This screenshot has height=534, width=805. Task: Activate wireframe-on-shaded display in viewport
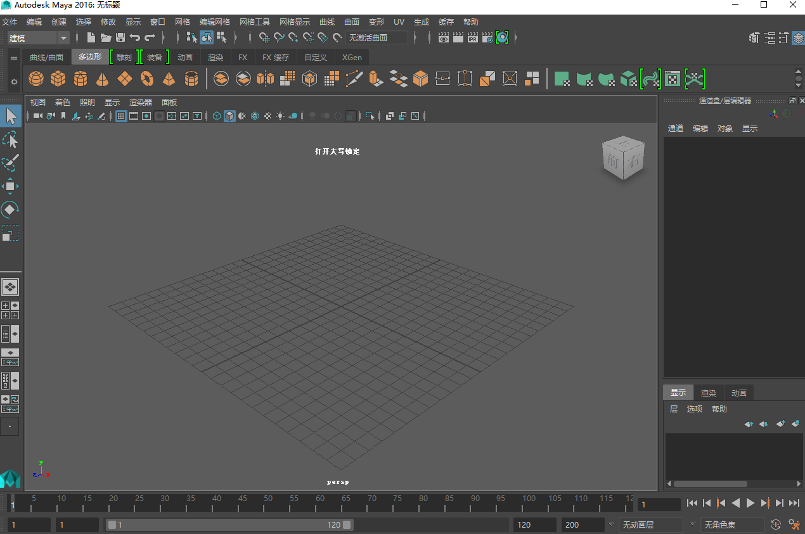pos(255,116)
